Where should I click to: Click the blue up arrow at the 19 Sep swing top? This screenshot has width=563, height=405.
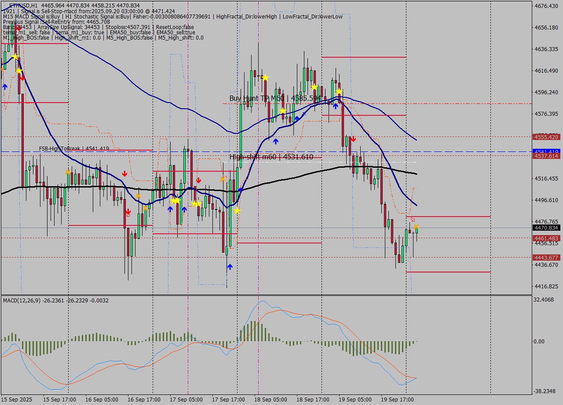tap(336, 106)
